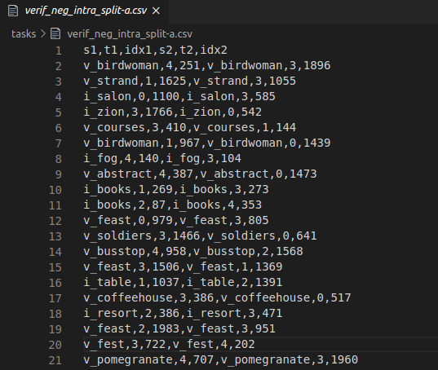Click the line v_birdwoman,4,251,v_birdwoman,3,1896
438x370 pixels.
pyautogui.click(x=207, y=65)
